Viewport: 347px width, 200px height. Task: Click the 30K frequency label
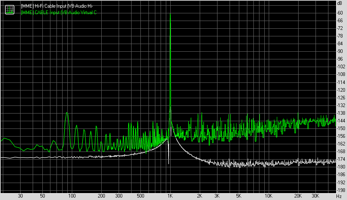pos(316,196)
